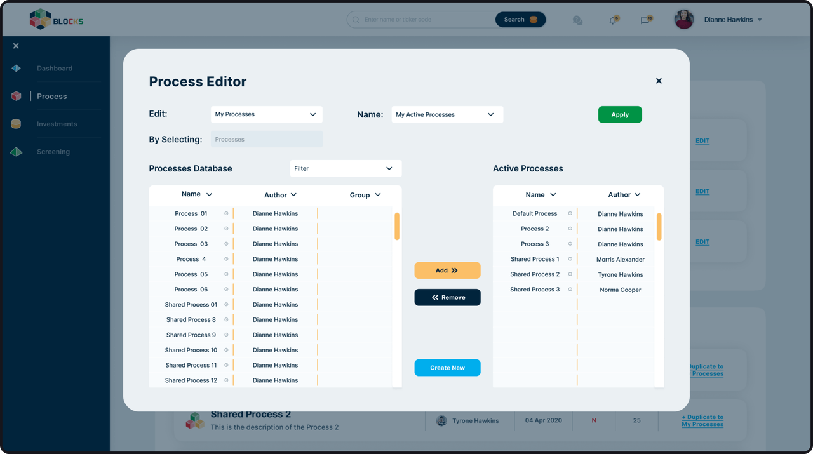Toggle the eye marker for Shared Process 1
The image size is (813, 454).
570,259
